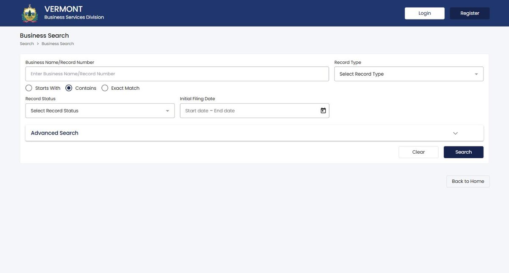Follow the Search breadcrumb link
Image resolution: width=509 pixels, height=273 pixels.
(x=27, y=44)
